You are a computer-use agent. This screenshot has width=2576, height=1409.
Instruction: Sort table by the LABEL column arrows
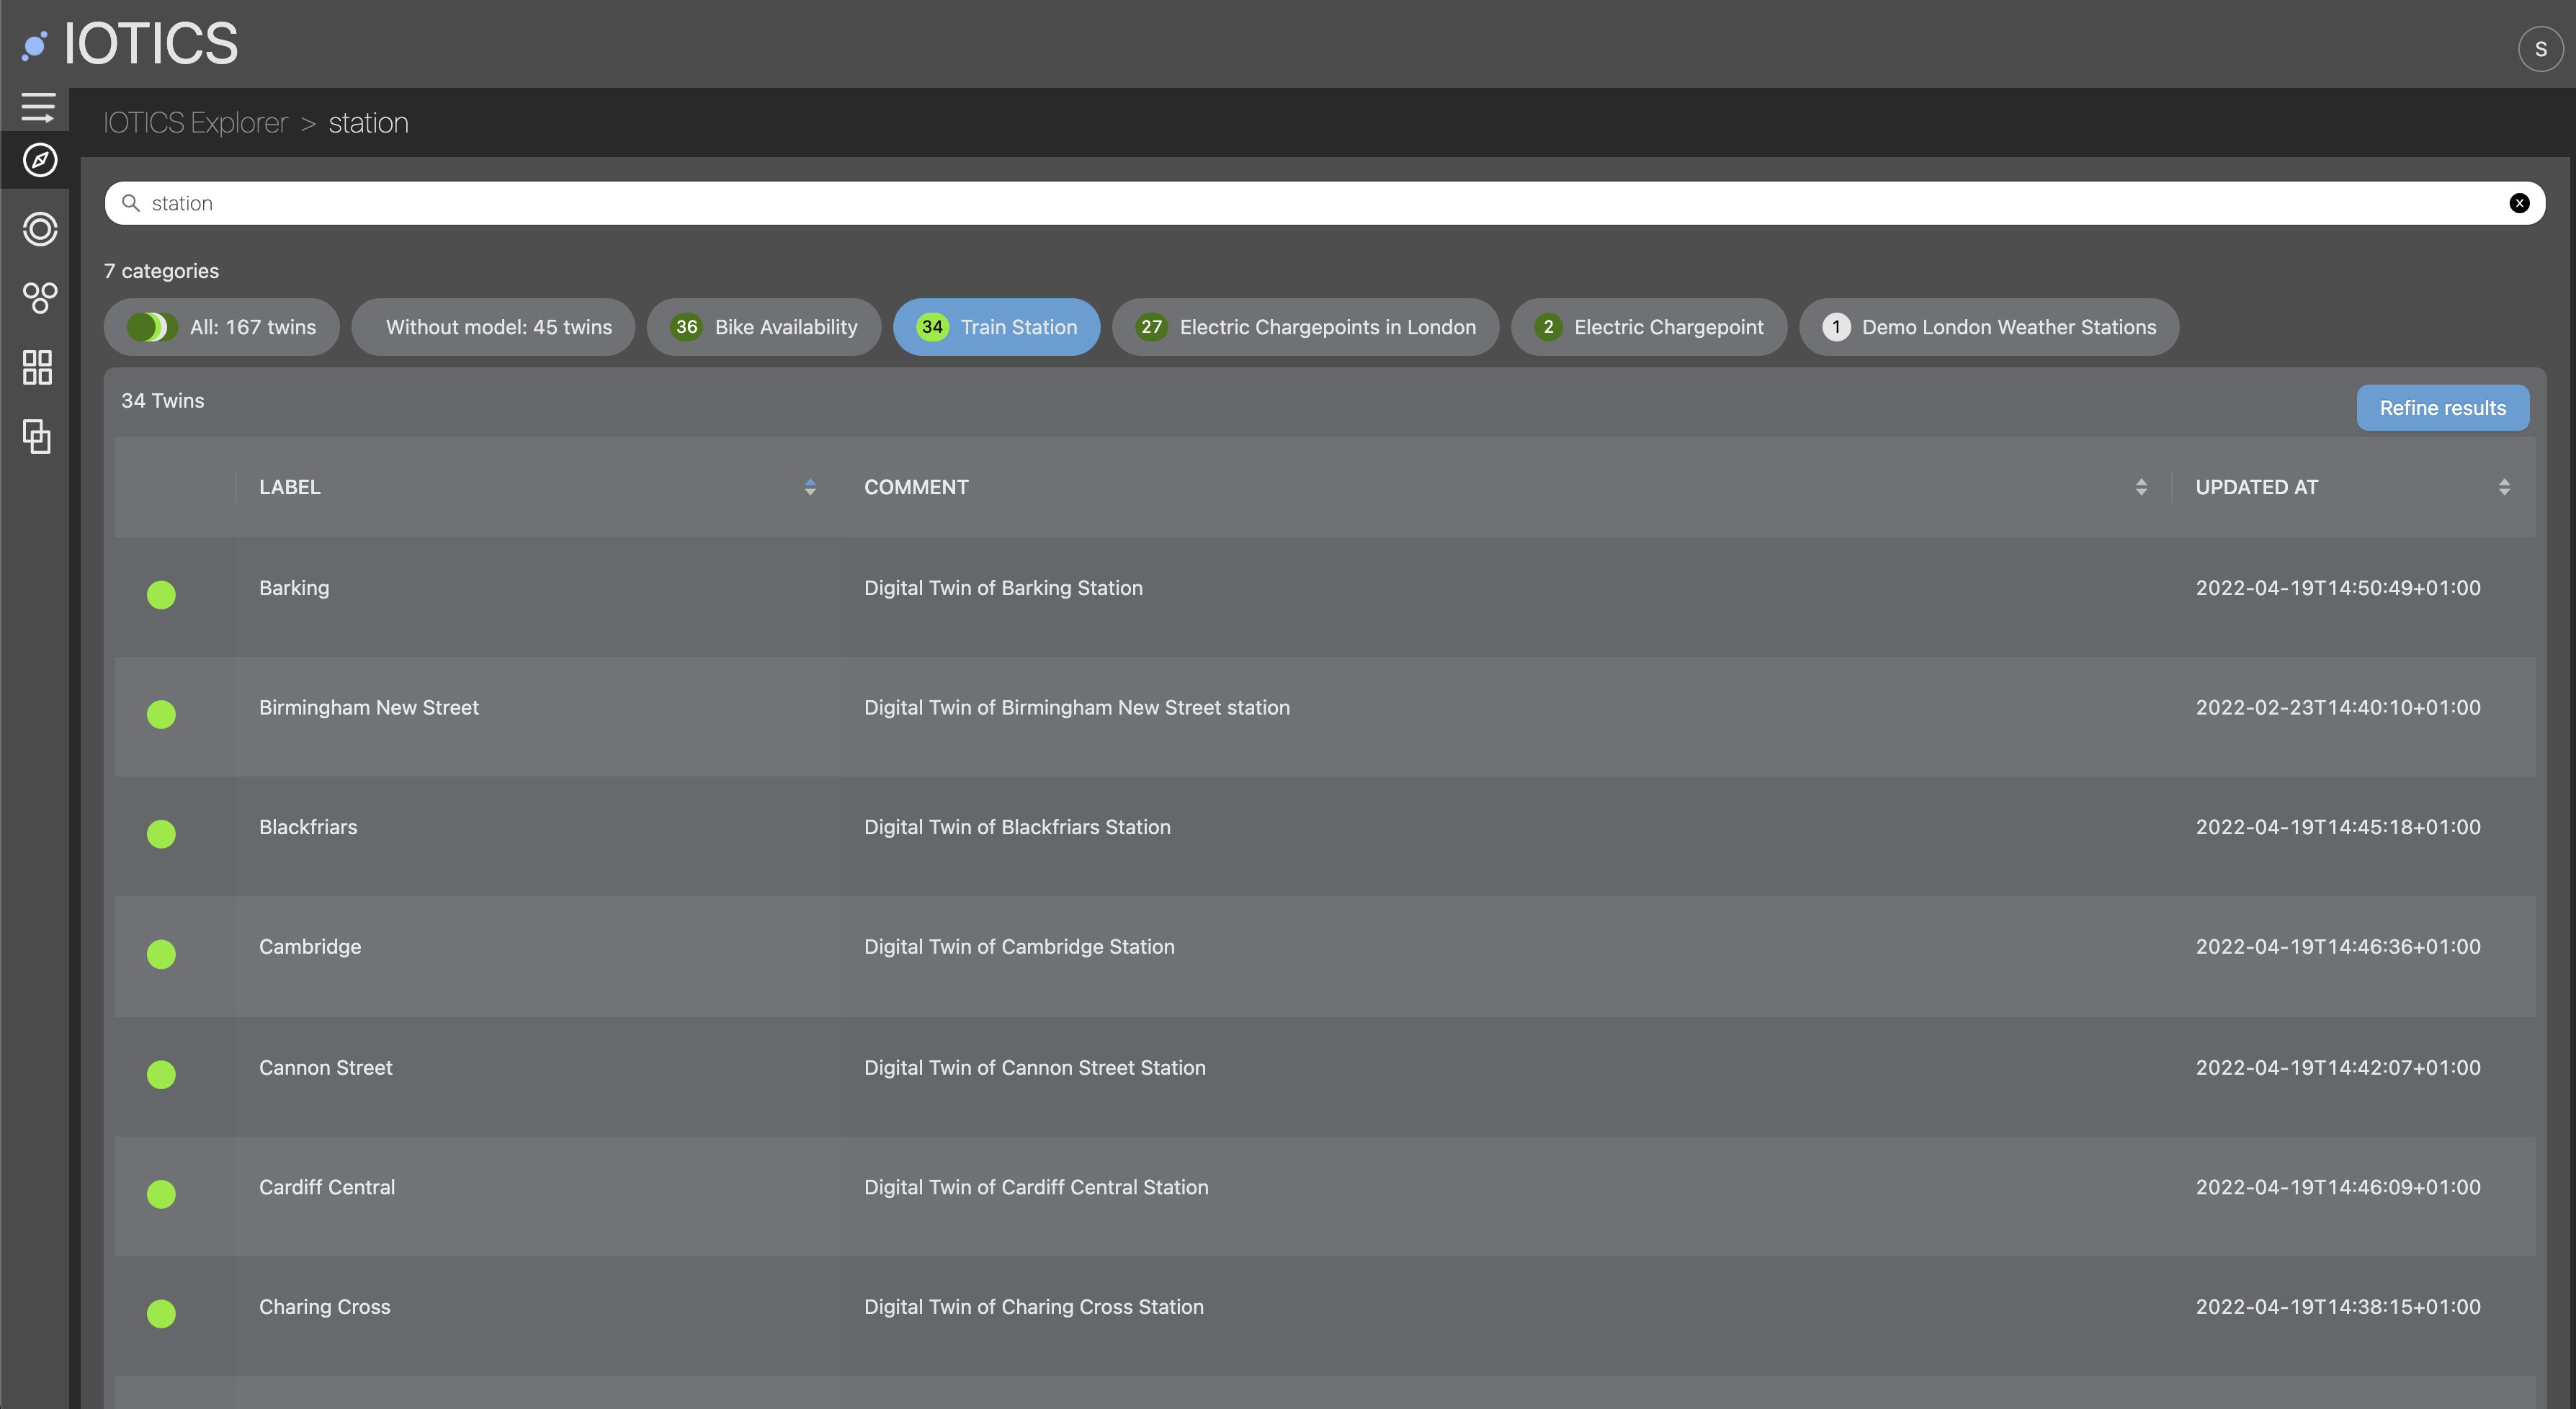(x=810, y=487)
